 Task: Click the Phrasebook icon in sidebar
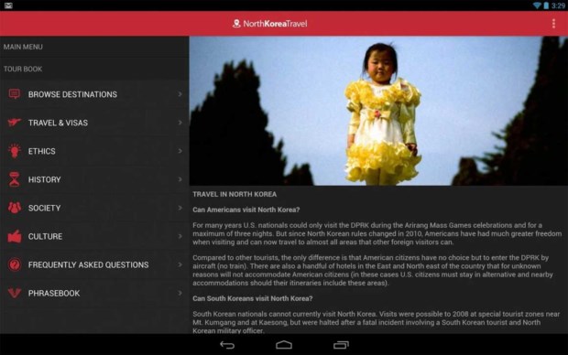click(15, 293)
